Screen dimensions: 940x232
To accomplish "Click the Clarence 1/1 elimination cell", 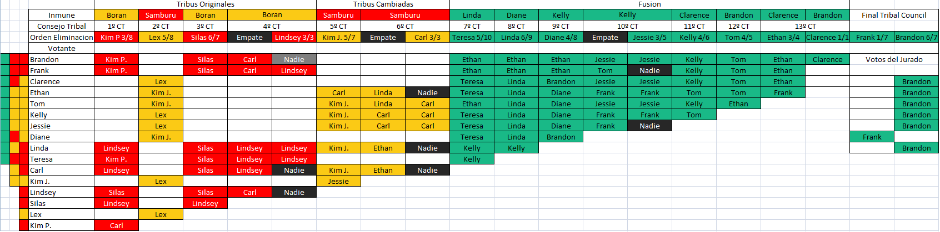I will coord(827,38).
